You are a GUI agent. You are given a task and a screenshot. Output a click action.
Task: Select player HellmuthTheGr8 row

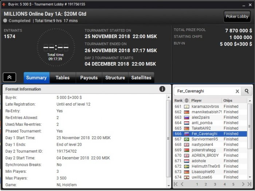click(x=210, y=166)
